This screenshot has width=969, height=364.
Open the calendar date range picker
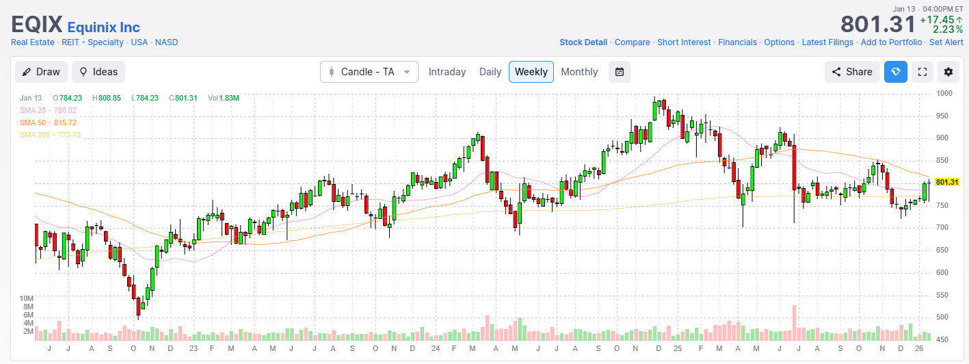(x=619, y=72)
